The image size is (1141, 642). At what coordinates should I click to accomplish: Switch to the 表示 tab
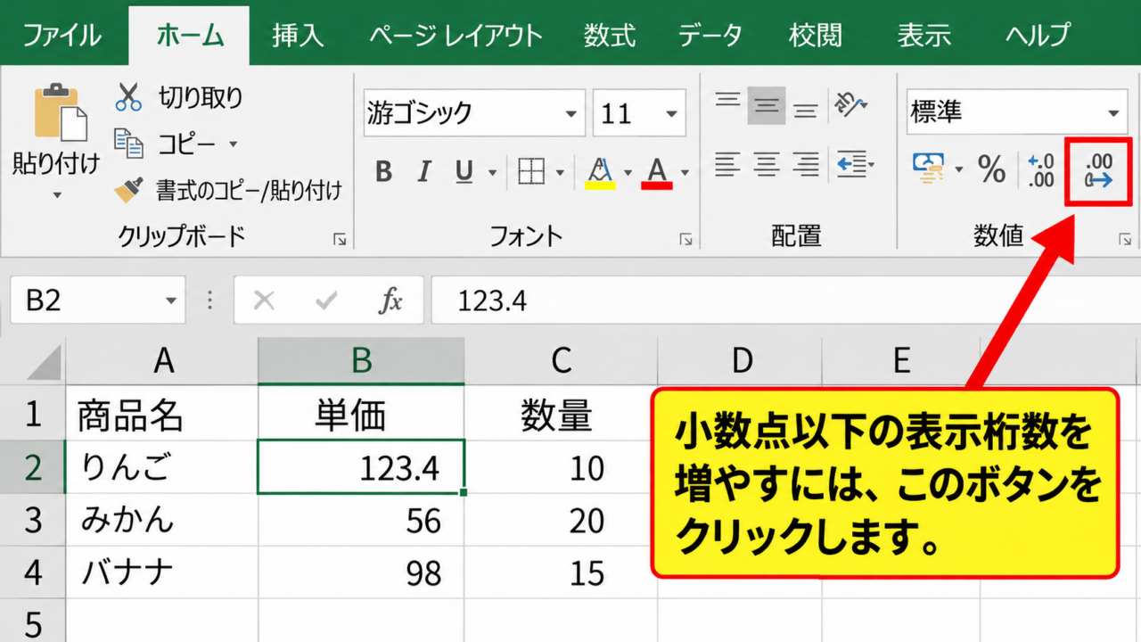pos(924,36)
